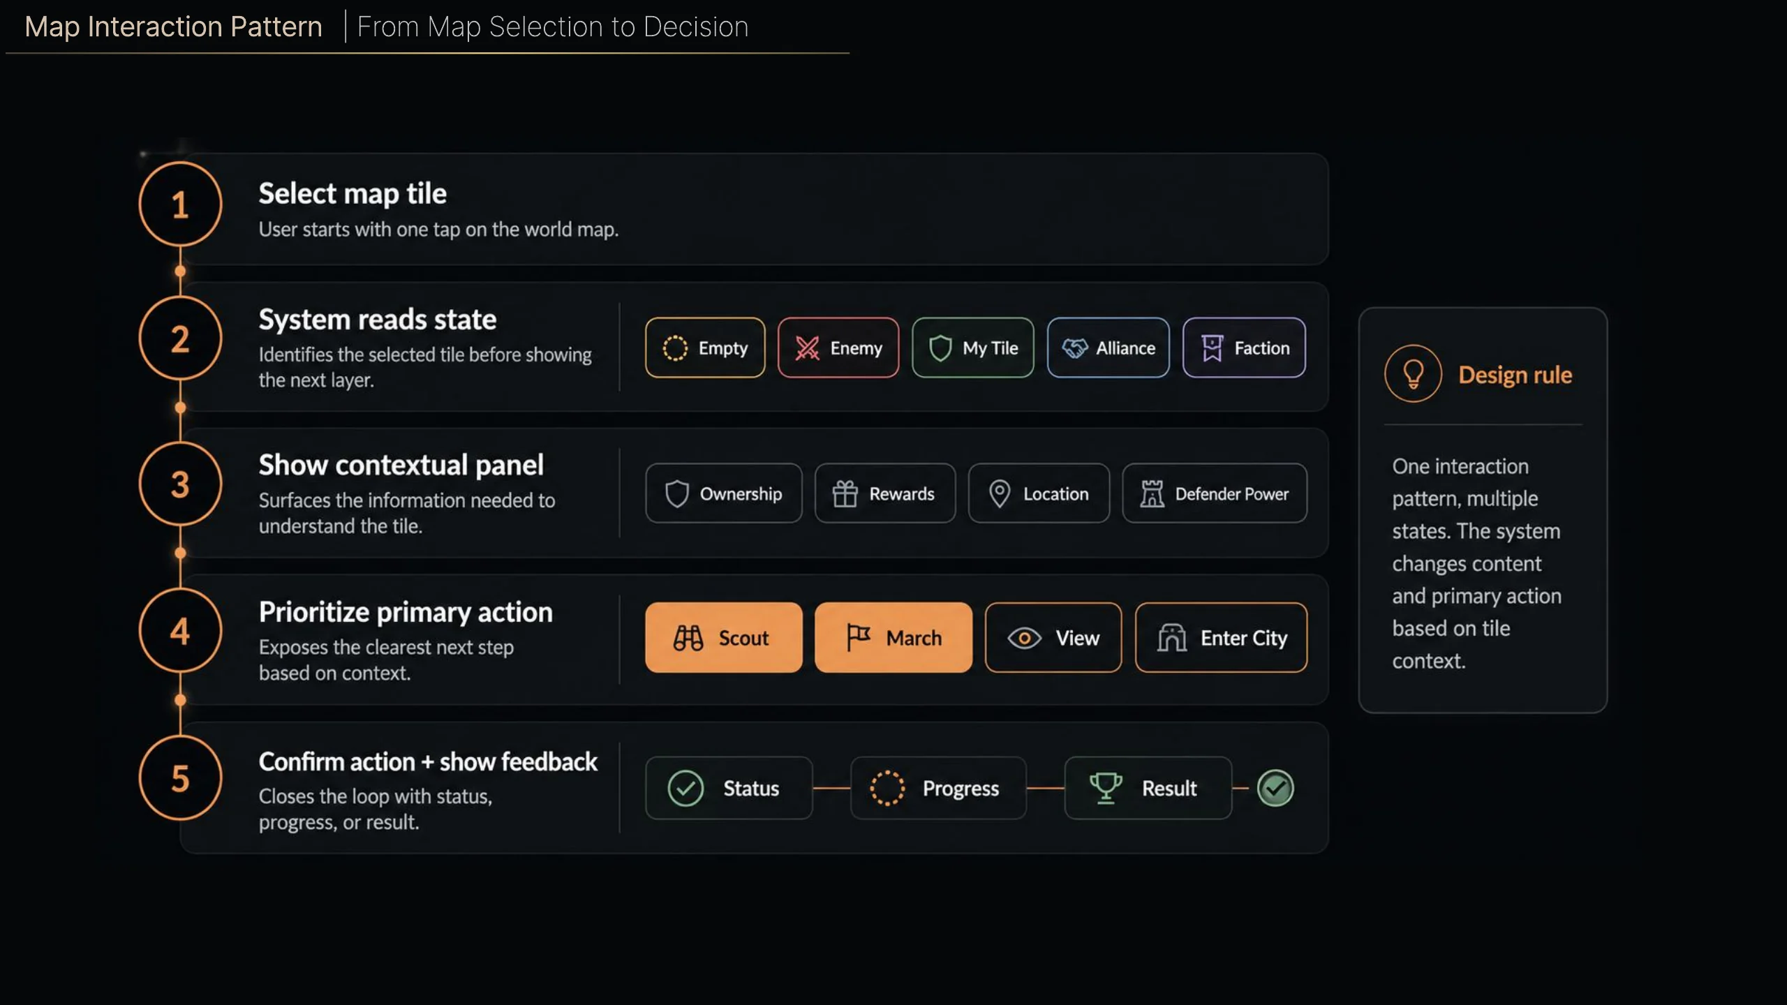Click the eye icon on View button
This screenshot has width=1787, height=1005.
tap(1024, 638)
